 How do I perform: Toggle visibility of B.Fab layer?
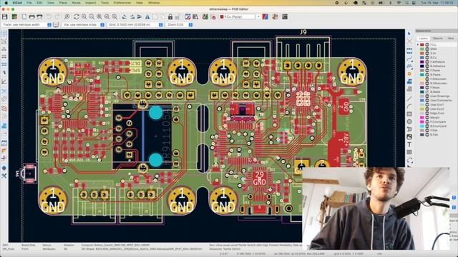coord(427,135)
